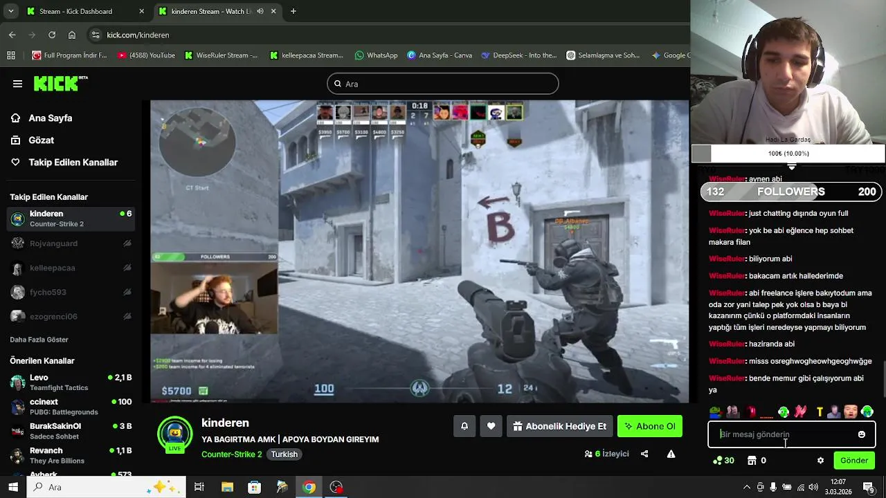Open WhatsApp bookmark
This screenshot has height=498, width=886.
(376, 55)
